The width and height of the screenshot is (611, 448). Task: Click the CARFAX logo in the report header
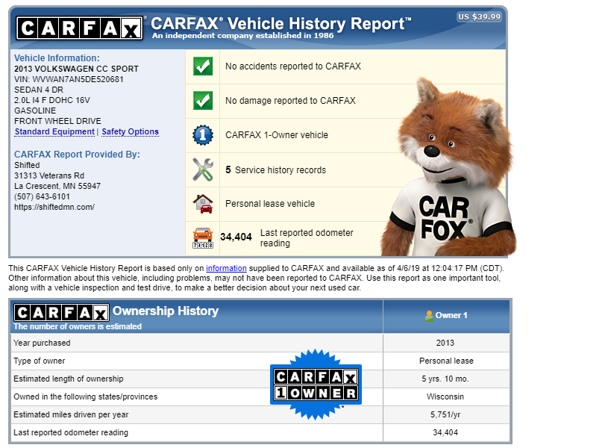tap(80, 28)
